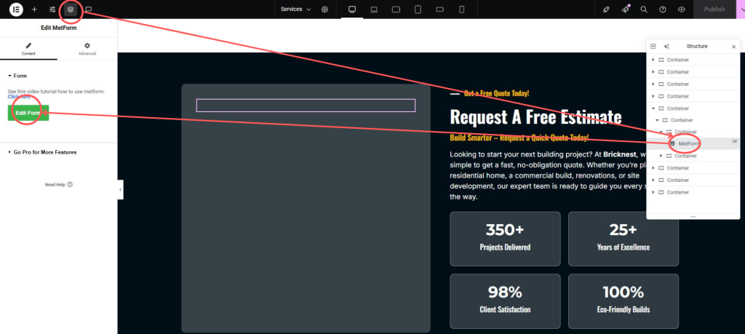Click the Add Element plus icon
Image resolution: width=745 pixels, height=334 pixels.
tap(34, 9)
